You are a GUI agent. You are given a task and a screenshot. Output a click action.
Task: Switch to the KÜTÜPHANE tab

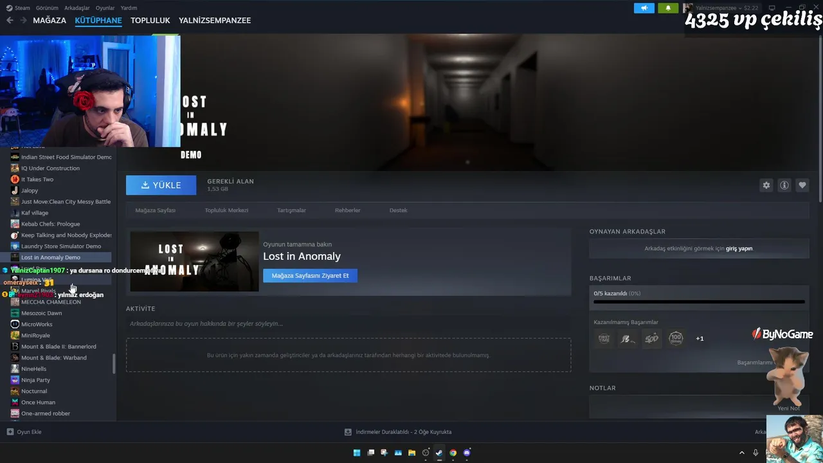(98, 20)
